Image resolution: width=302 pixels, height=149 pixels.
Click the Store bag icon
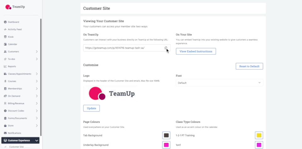click(x=5, y=126)
